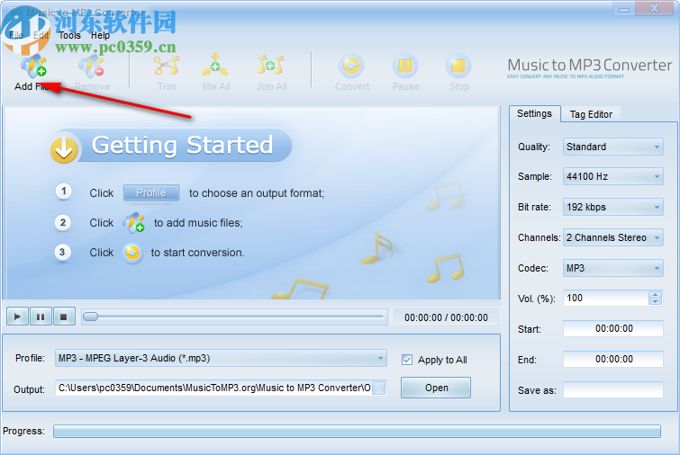Viewport: 680px width, 455px height.
Task: Pause playback in the player bar
Action: pos(41,317)
